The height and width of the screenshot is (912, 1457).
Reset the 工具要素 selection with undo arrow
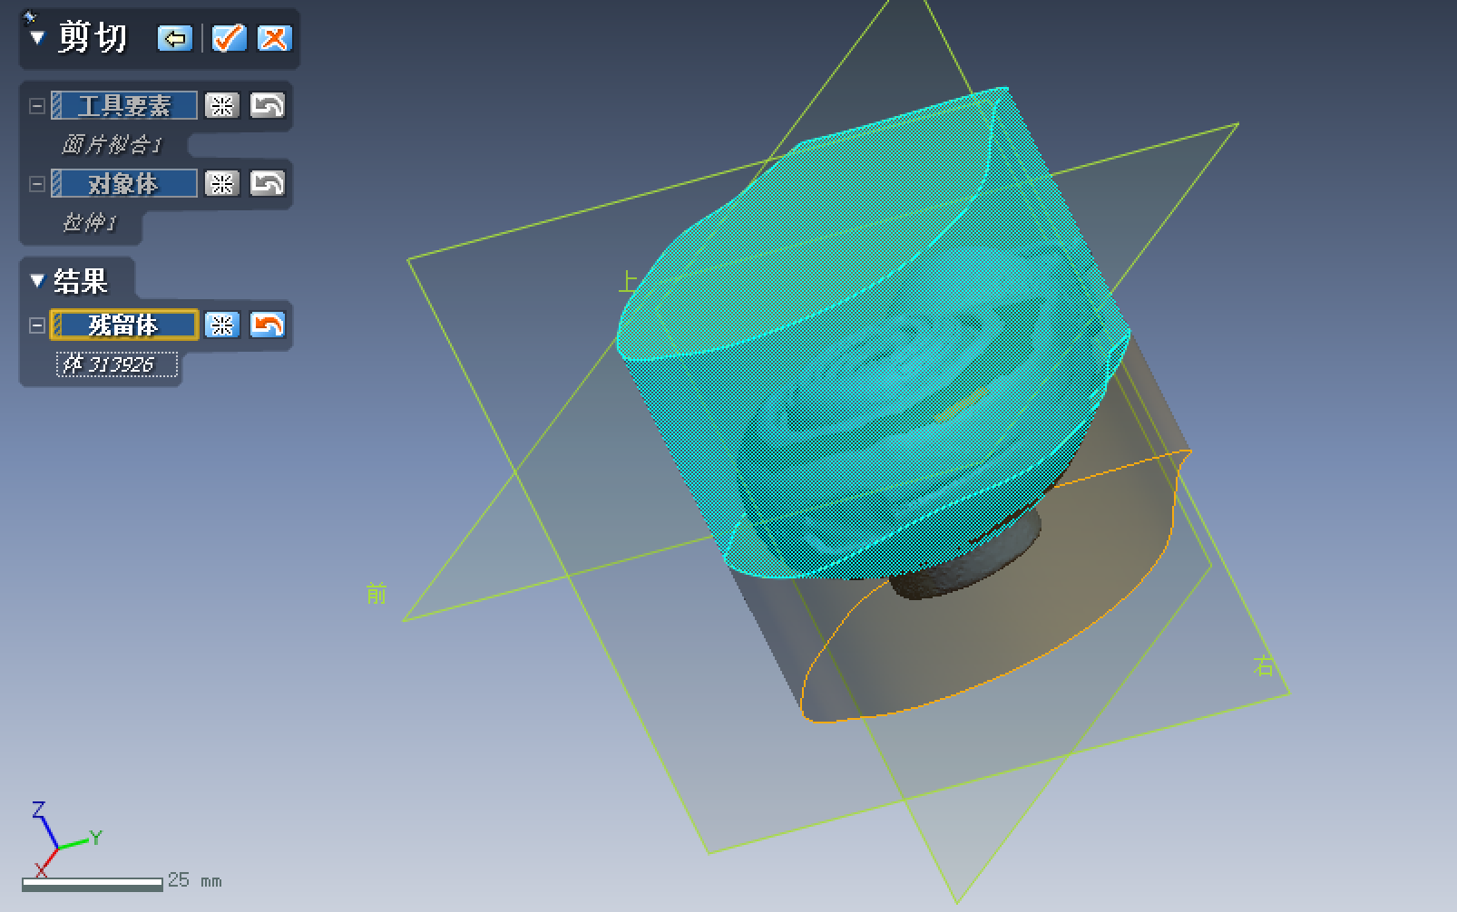(x=268, y=106)
